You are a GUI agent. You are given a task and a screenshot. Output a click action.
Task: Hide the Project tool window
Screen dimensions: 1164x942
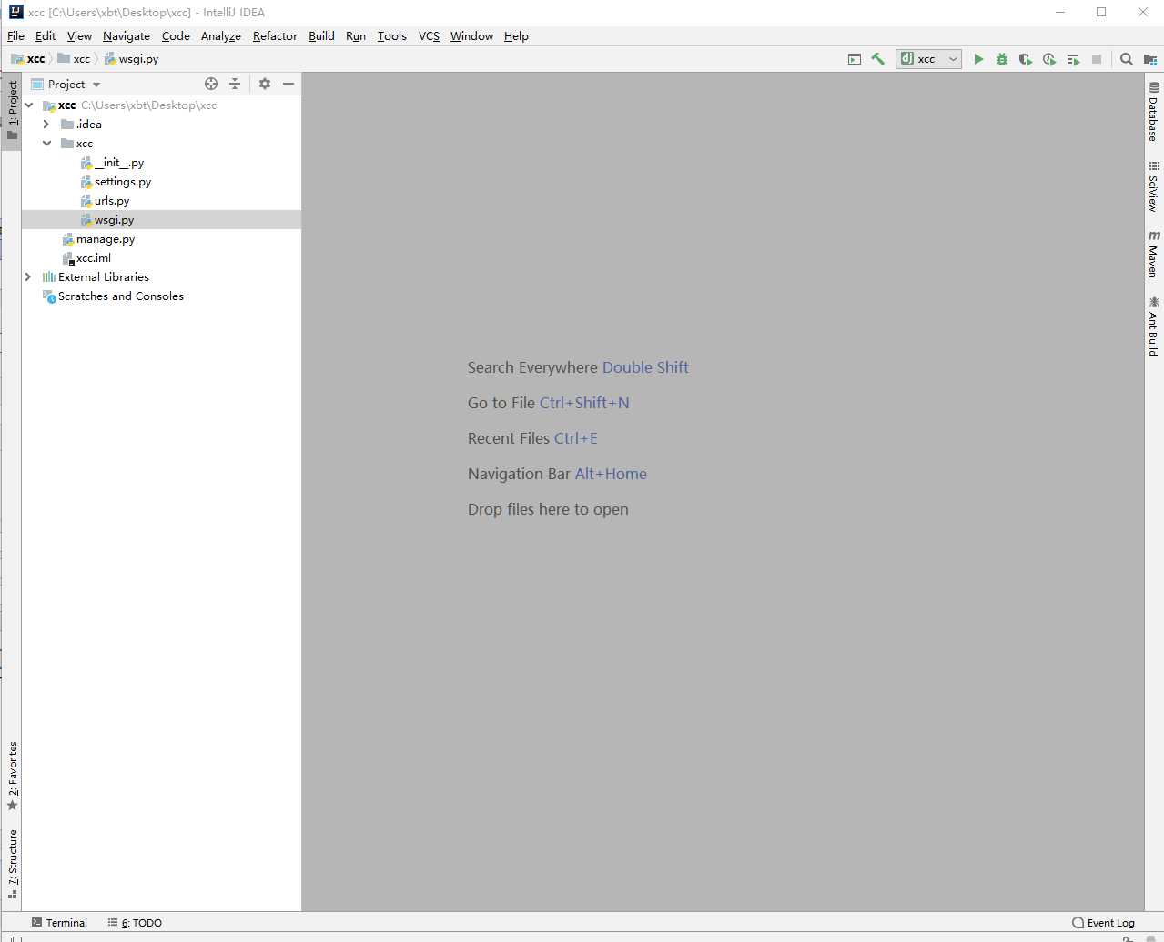tap(288, 84)
